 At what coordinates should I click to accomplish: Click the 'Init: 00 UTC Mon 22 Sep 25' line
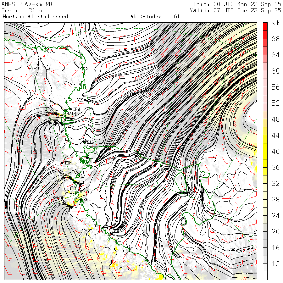pos(237,4)
